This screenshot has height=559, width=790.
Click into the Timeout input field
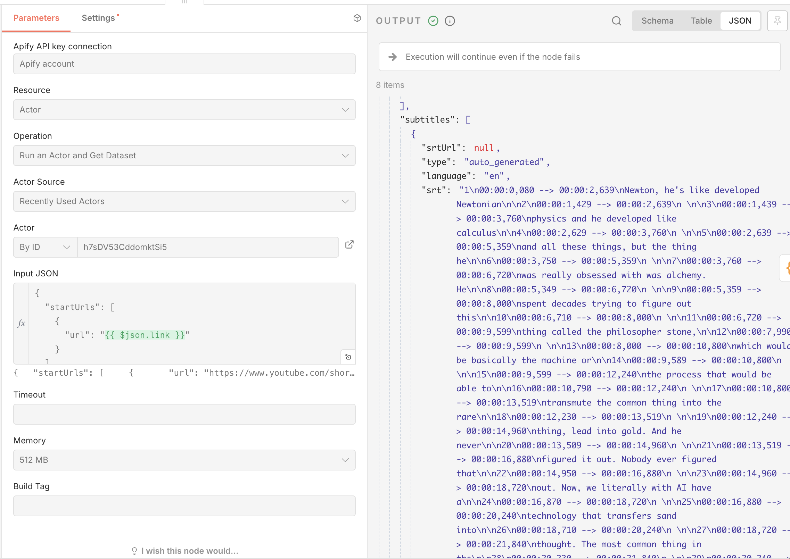point(184,414)
